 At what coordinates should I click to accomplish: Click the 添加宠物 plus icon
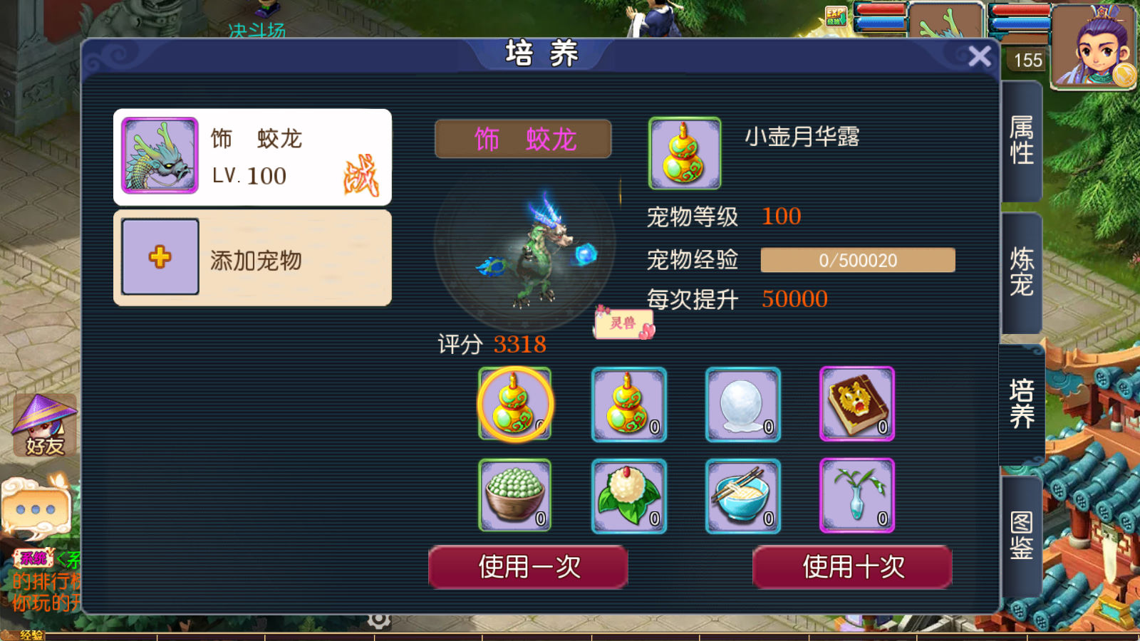tap(160, 256)
